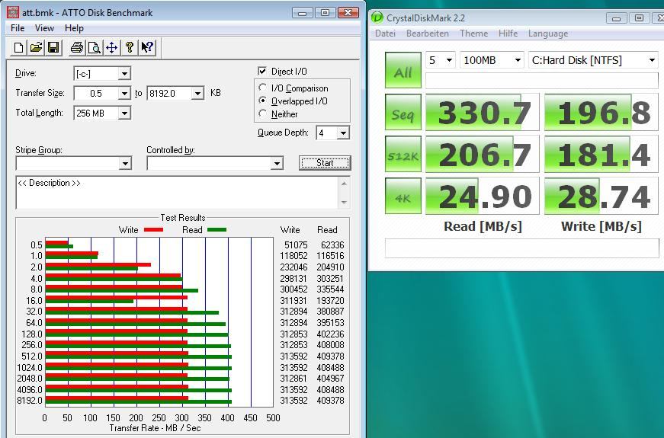Maximize the ATTO Disk Benchmark window
This screenshot has height=438, width=664.
click(x=326, y=13)
